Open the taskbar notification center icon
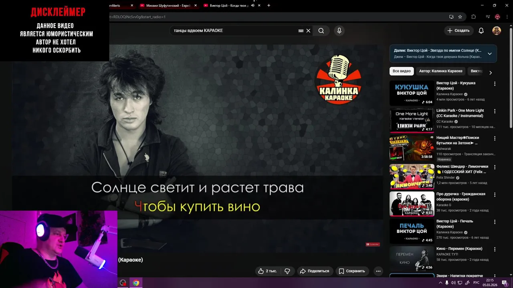This screenshot has height=288, width=513. (505, 283)
